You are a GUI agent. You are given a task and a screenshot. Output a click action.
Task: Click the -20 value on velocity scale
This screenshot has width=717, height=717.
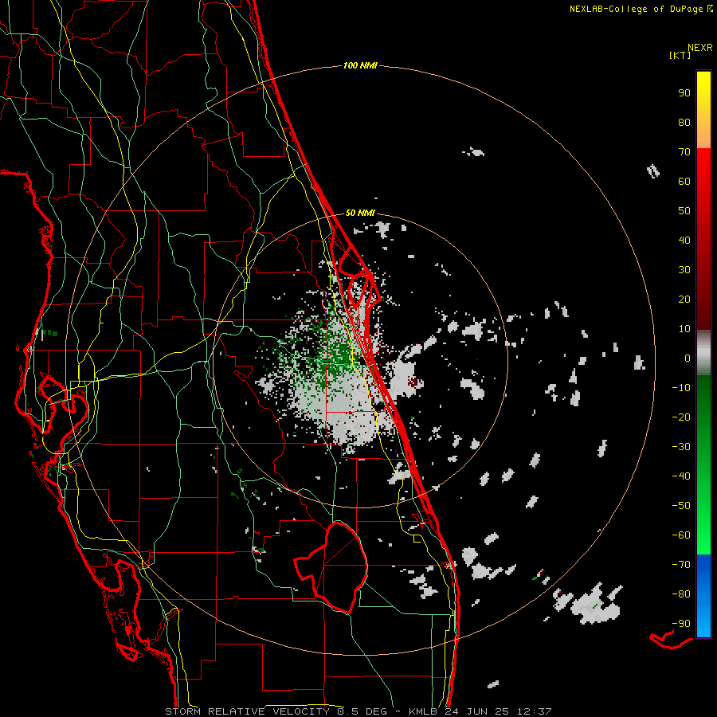[x=681, y=417]
